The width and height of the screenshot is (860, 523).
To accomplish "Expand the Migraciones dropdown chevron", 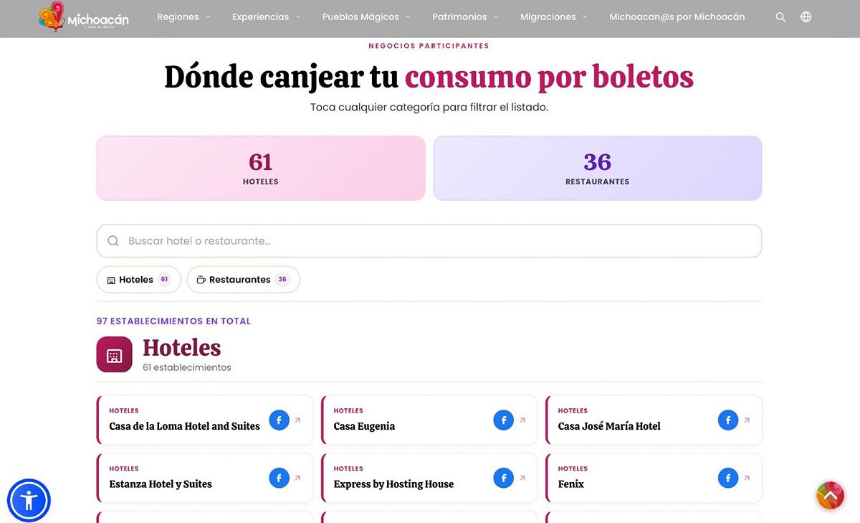I will 585,17.
